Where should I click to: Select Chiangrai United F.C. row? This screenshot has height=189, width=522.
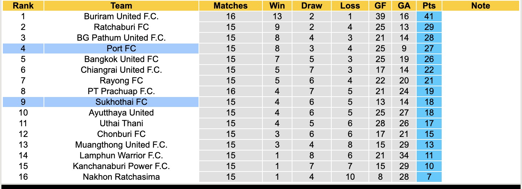[x=121, y=70]
